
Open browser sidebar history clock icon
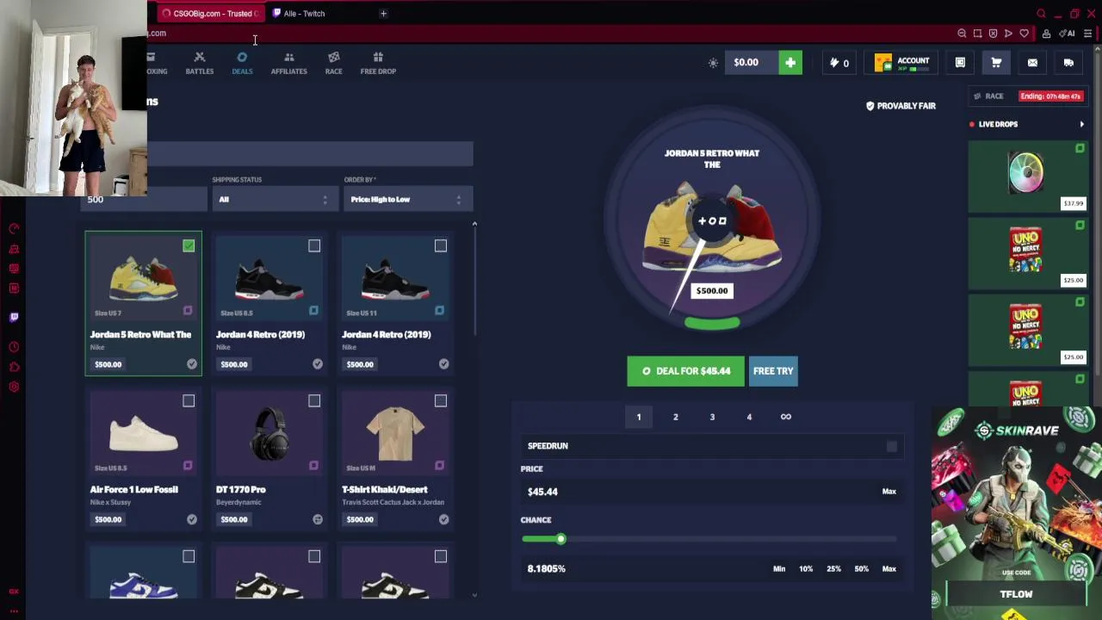click(x=14, y=347)
